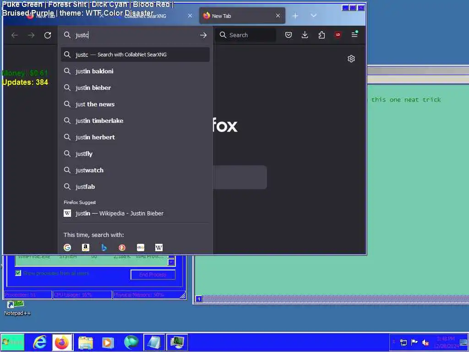Pick the justfab suggestion

(x=135, y=187)
